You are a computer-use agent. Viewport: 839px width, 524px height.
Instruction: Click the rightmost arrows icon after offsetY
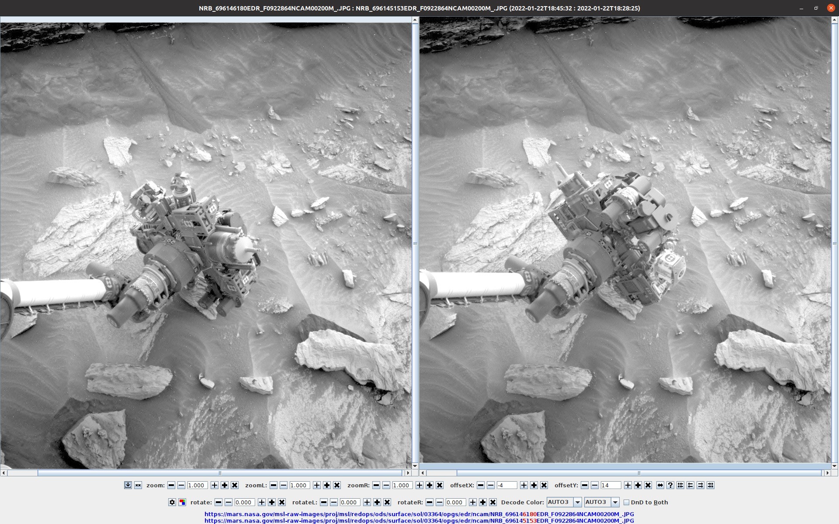pyautogui.click(x=711, y=485)
